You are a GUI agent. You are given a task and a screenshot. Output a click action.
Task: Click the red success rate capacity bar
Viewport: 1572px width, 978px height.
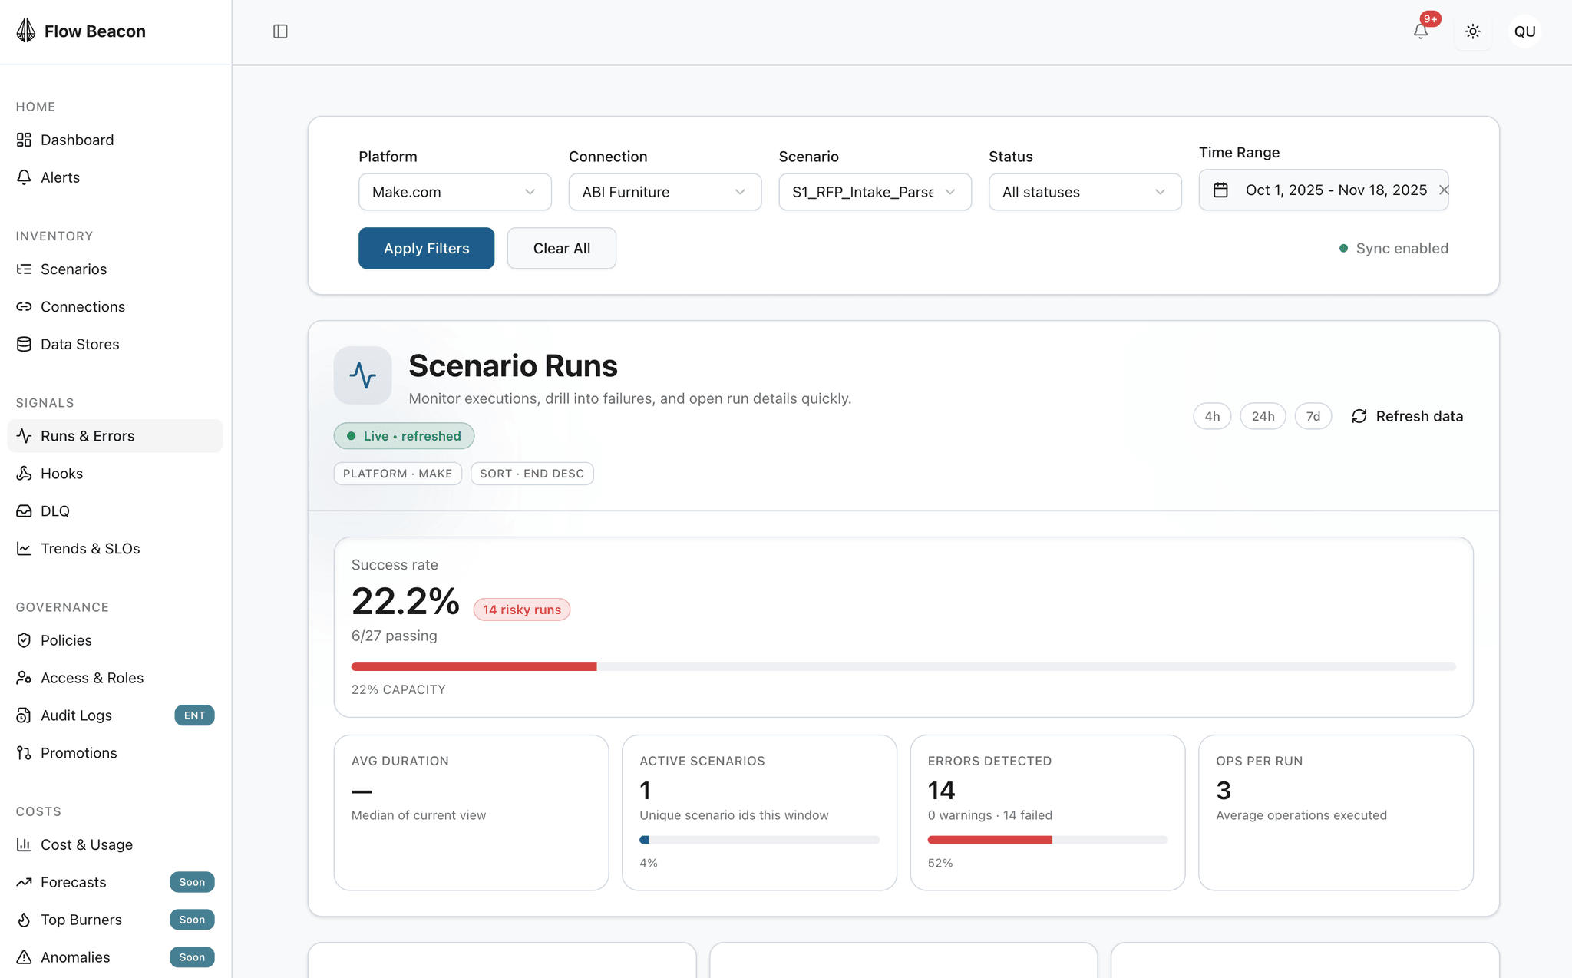tap(474, 666)
